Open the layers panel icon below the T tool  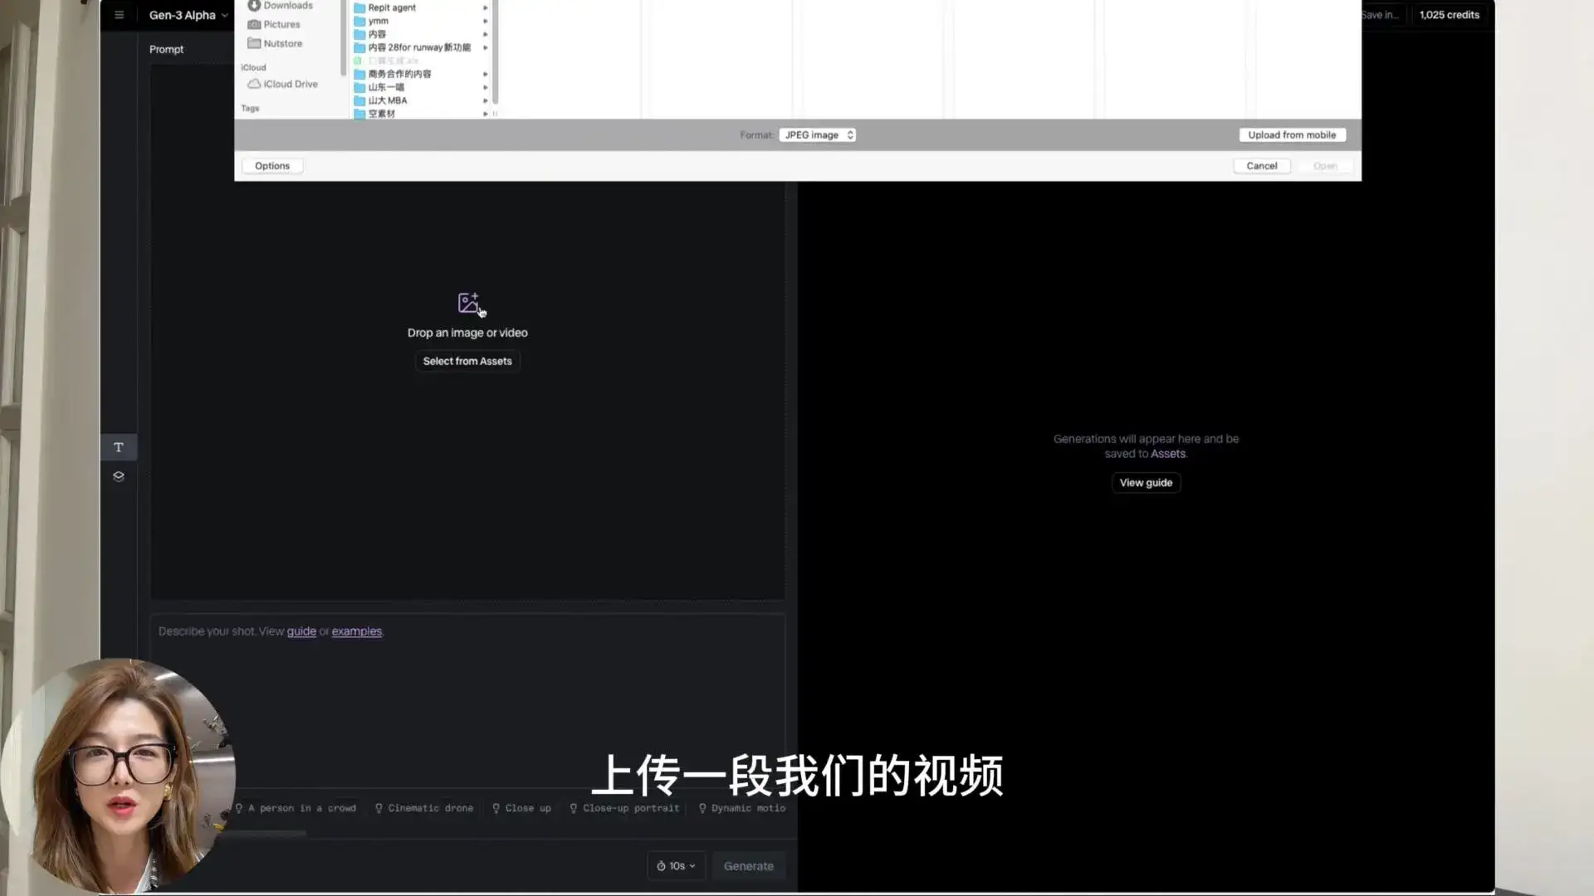(118, 475)
